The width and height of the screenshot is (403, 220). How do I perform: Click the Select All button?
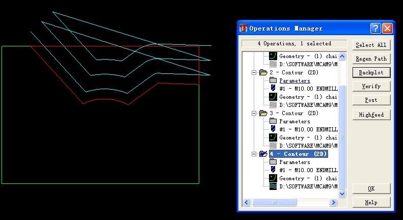point(371,45)
